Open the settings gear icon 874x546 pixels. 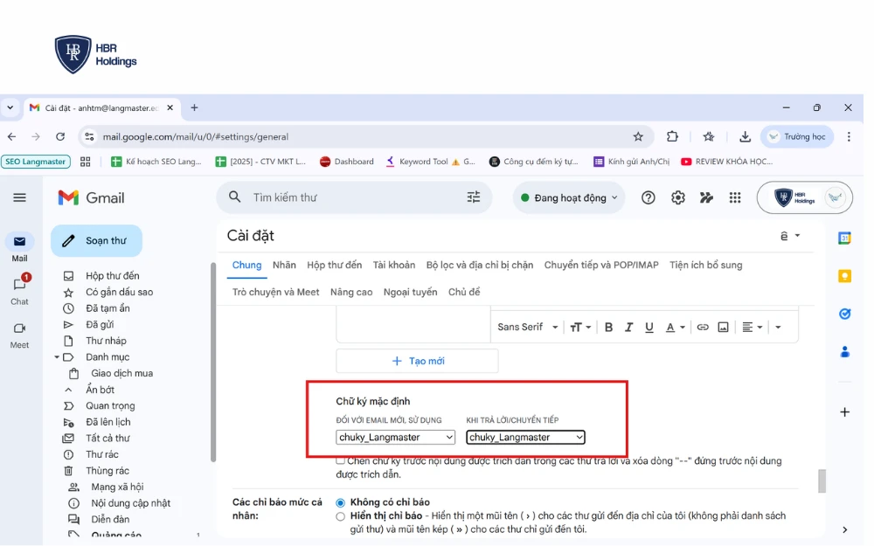coord(678,197)
